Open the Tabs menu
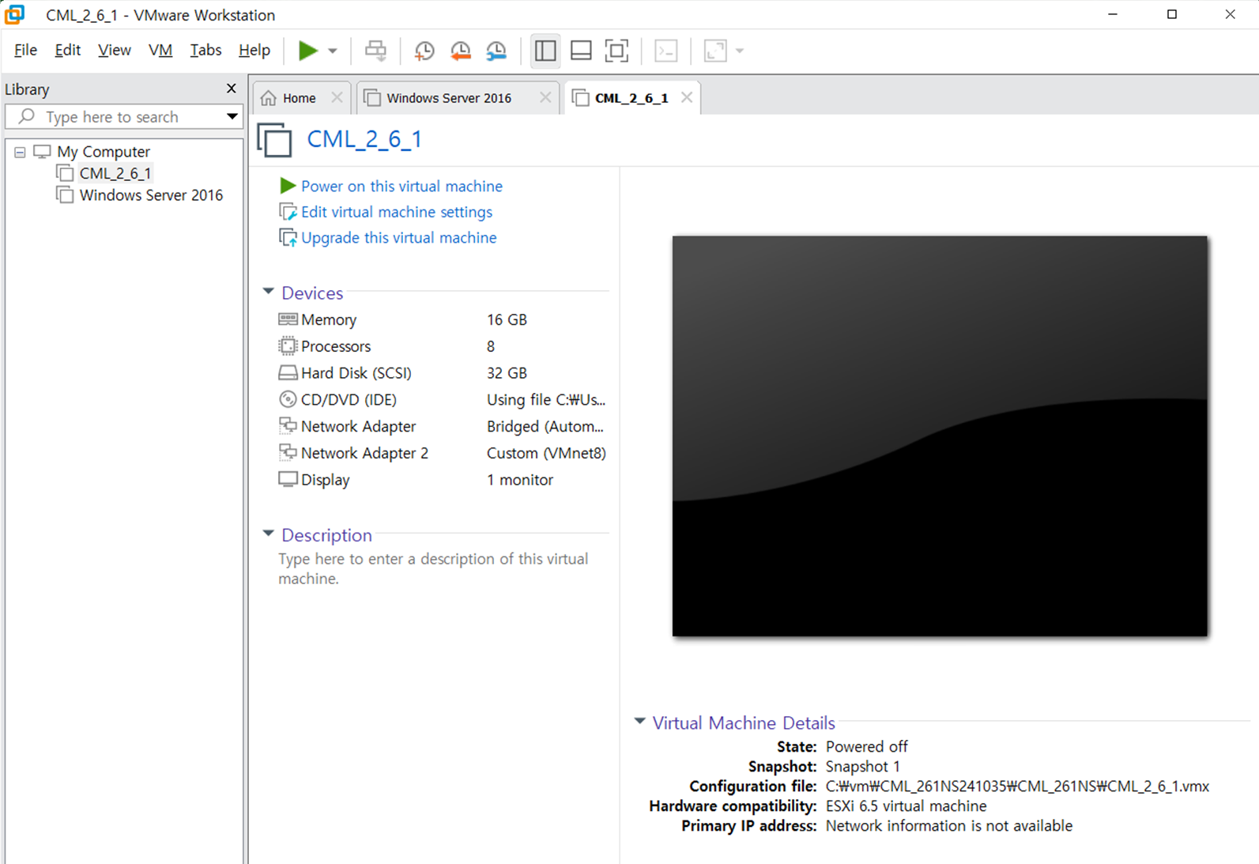Viewport: 1259px width, 864px height. pyautogui.click(x=205, y=50)
